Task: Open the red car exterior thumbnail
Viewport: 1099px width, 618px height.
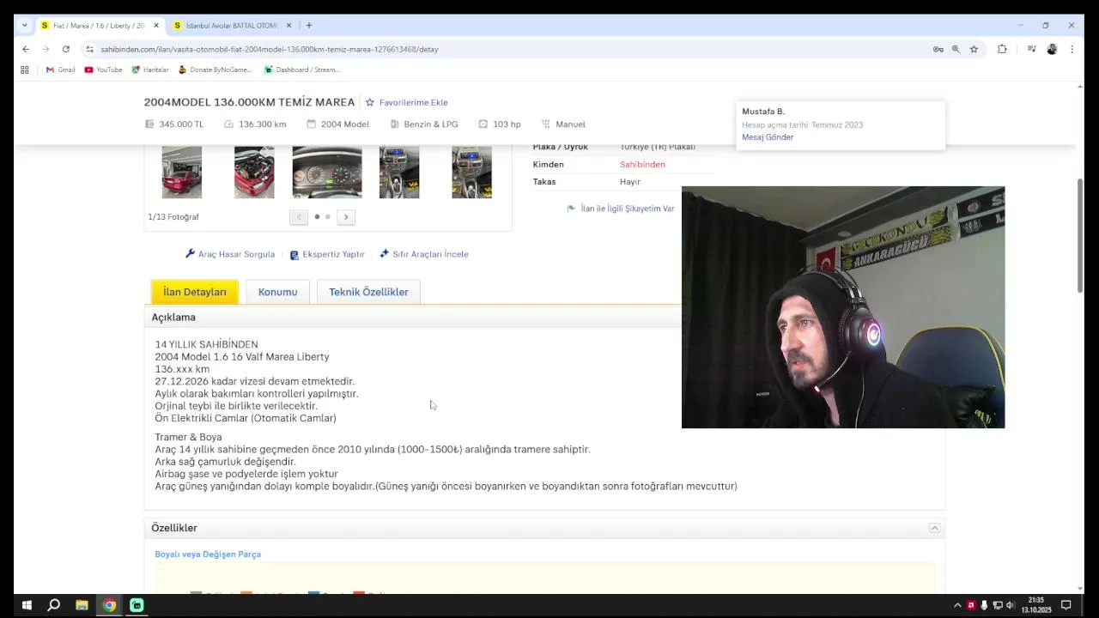Action: 182,172
